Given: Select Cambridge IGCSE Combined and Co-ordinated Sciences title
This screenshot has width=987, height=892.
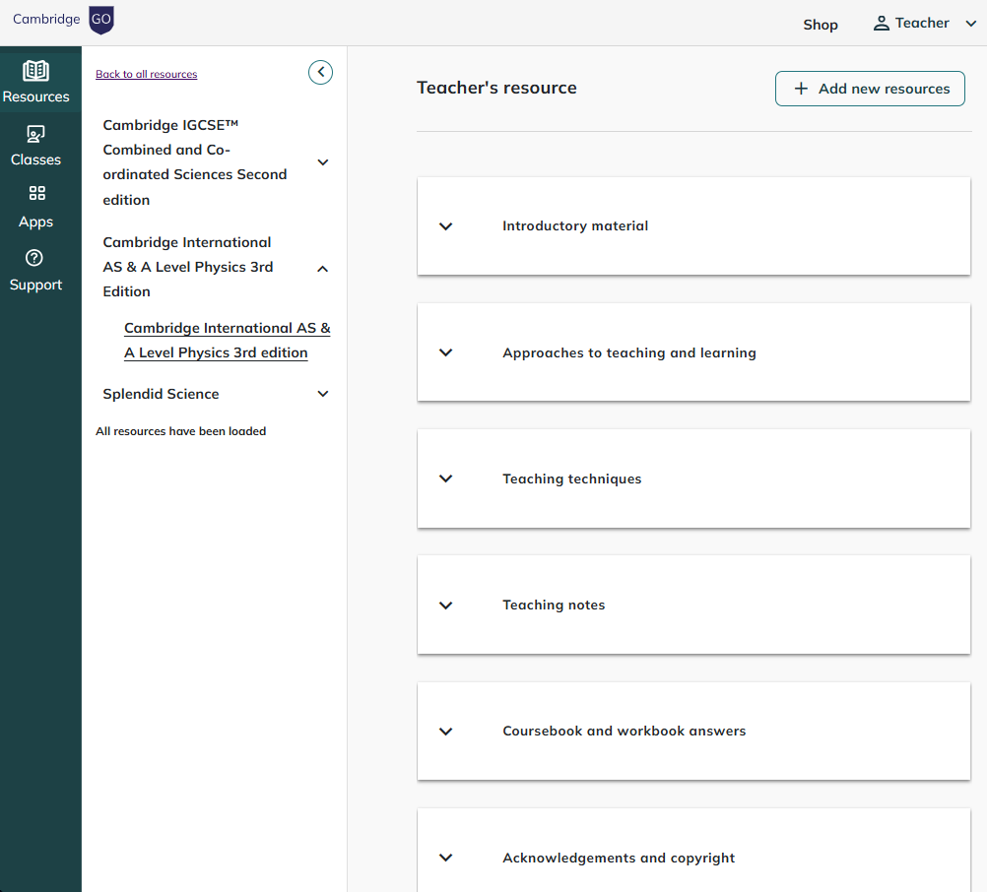Looking at the screenshot, I should tap(194, 162).
